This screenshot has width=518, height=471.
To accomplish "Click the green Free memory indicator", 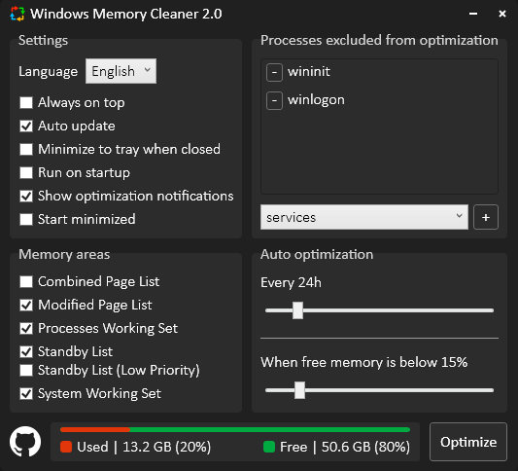I will point(269,447).
